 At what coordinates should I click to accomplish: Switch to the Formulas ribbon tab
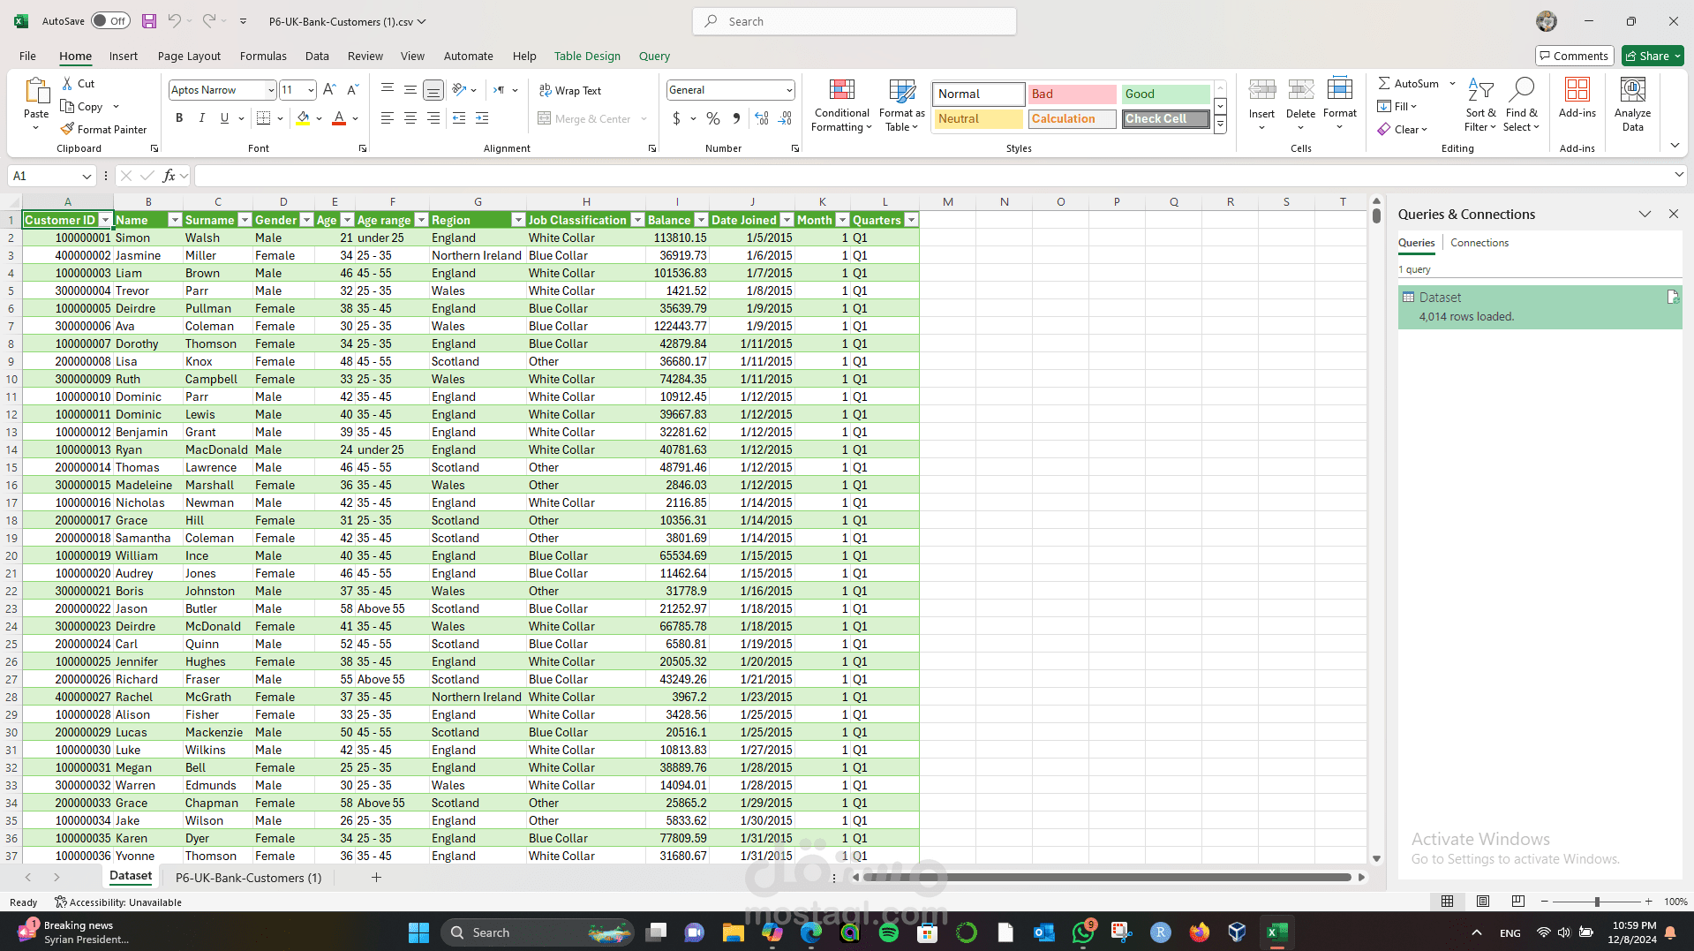tap(263, 56)
